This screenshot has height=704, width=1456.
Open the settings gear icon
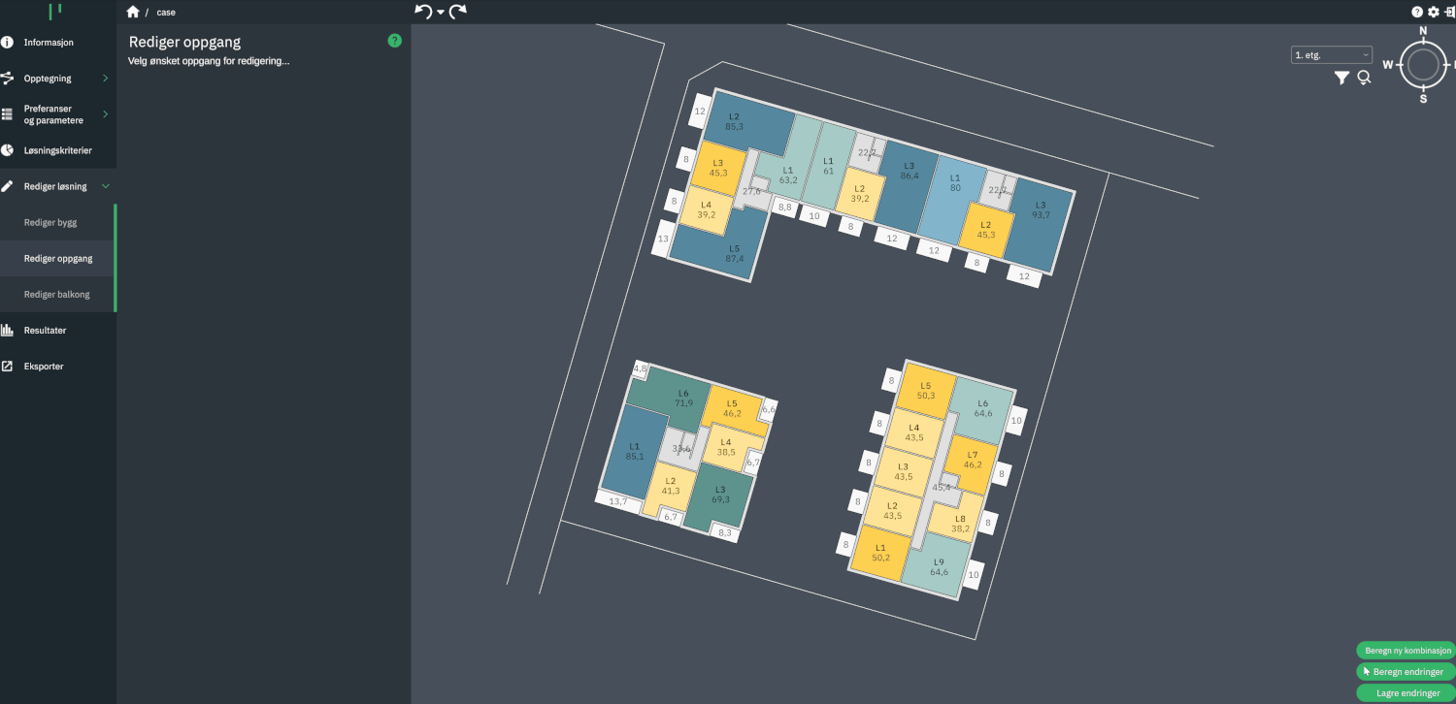coord(1433,12)
